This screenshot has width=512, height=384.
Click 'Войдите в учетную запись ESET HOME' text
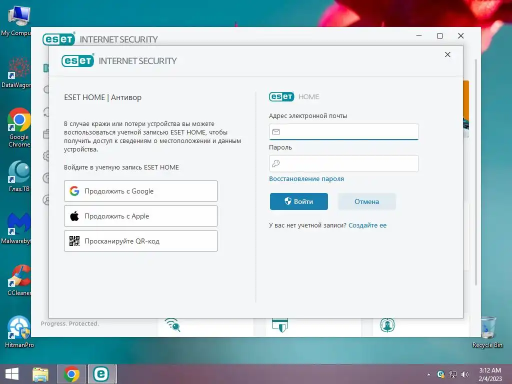[121, 167]
